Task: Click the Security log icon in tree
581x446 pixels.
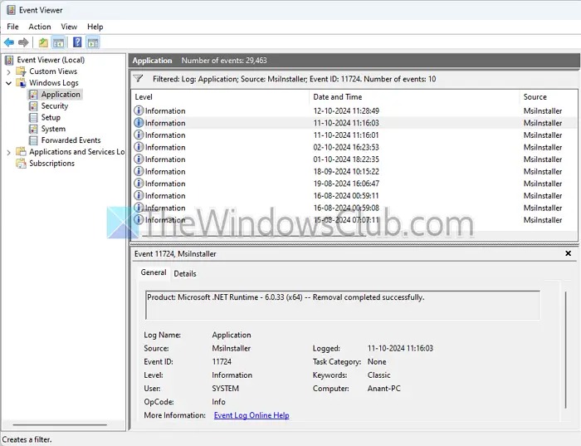Action: 33,106
